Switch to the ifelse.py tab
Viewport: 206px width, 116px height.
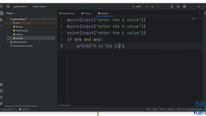pyautogui.click(x=86, y=13)
